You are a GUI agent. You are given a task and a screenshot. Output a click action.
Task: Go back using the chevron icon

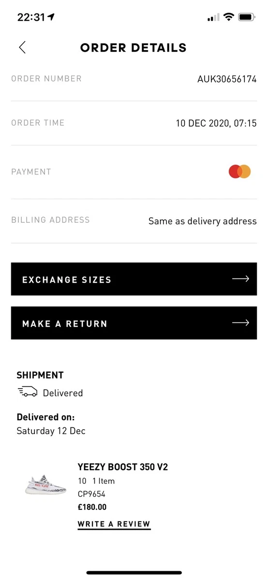[22, 47]
